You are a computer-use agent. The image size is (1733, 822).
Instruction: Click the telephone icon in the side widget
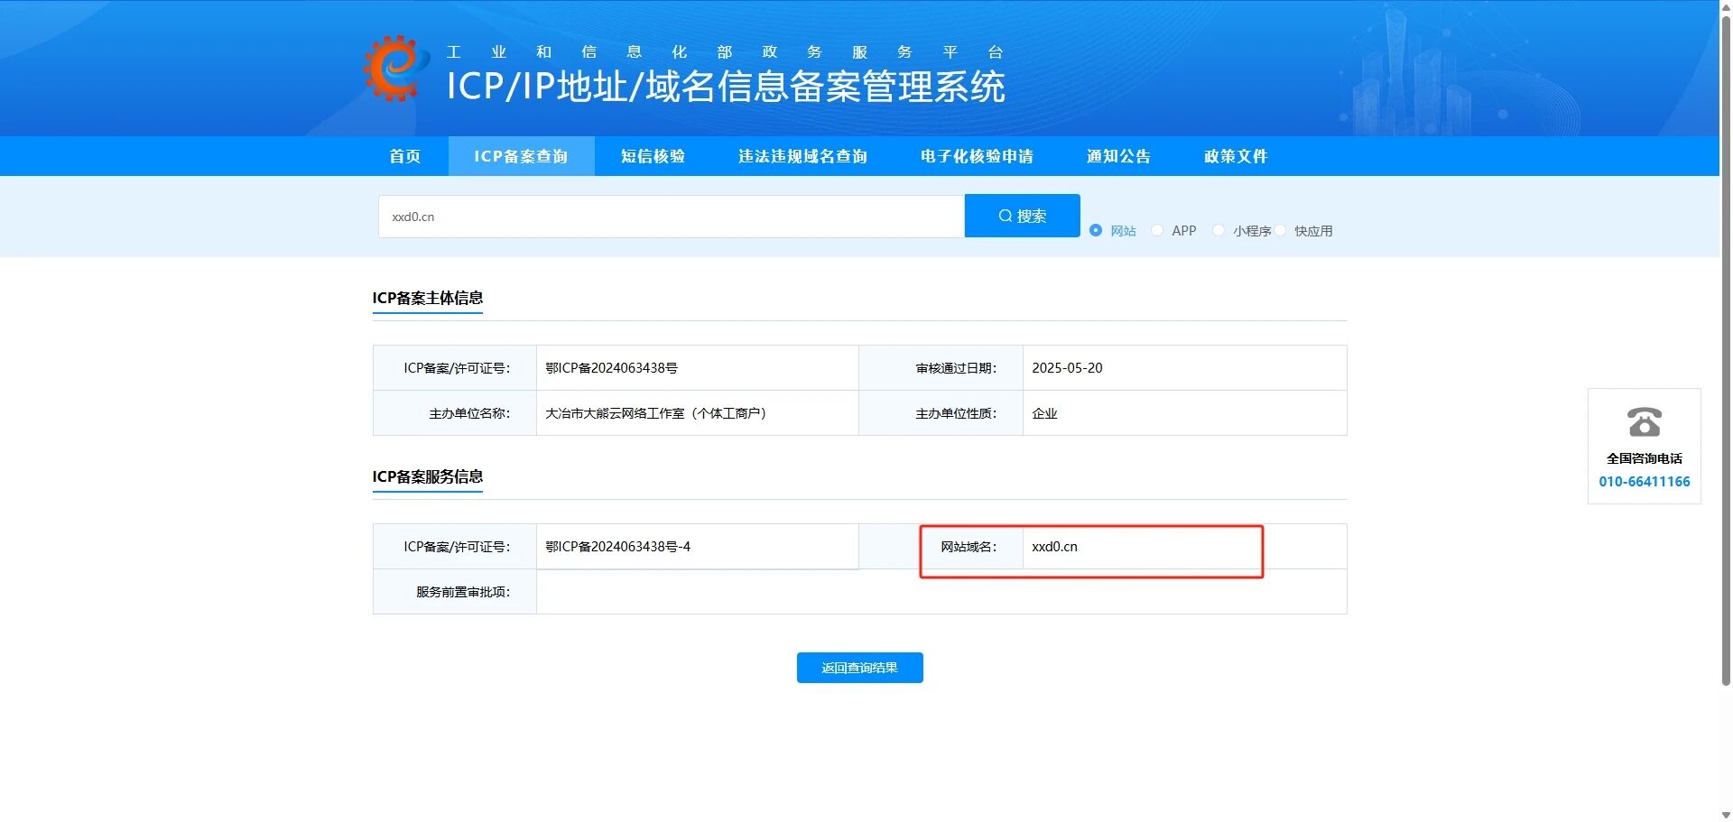pos(1644,421)
